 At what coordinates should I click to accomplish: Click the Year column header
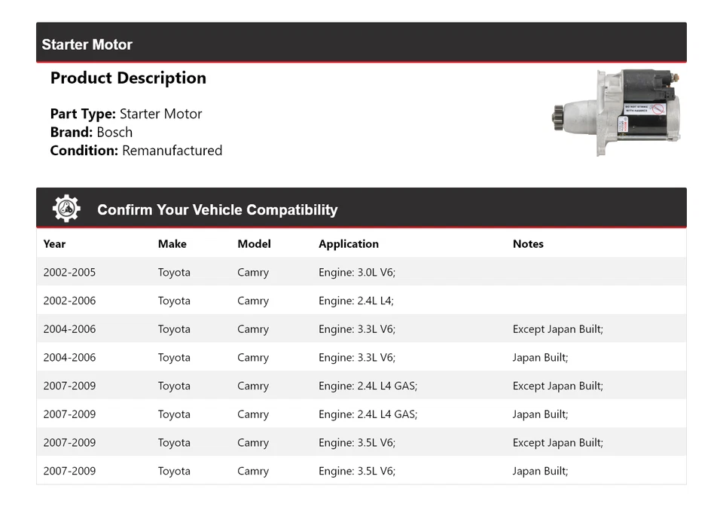[54, 244]
